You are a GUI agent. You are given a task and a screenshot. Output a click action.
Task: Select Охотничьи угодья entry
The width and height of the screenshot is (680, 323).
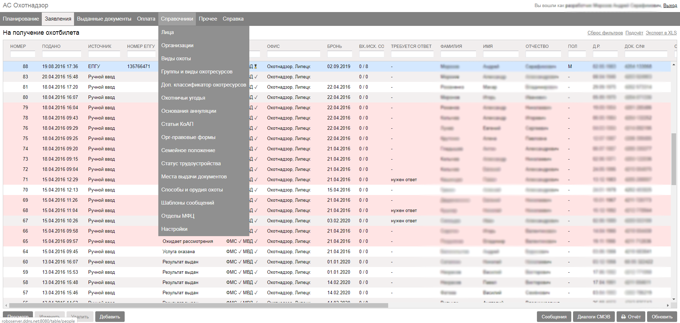204,98
